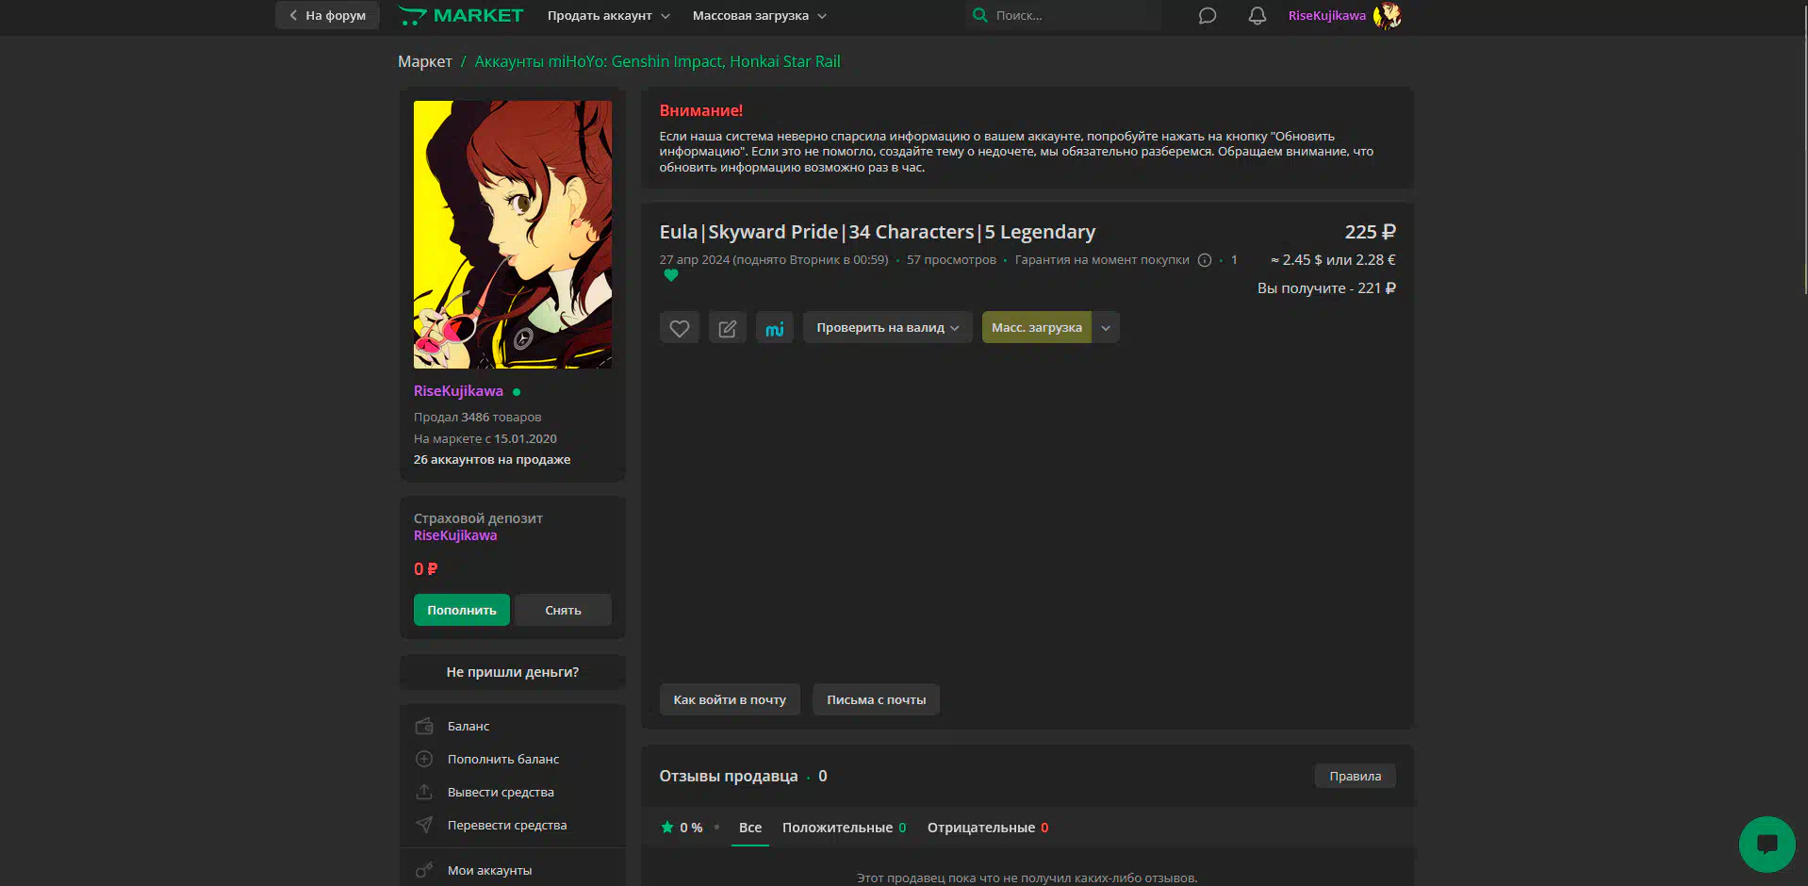Click the Масс. загрузка button
Image resolution: width=1808 pixels, height=886 pixels.
[1037, 328]
